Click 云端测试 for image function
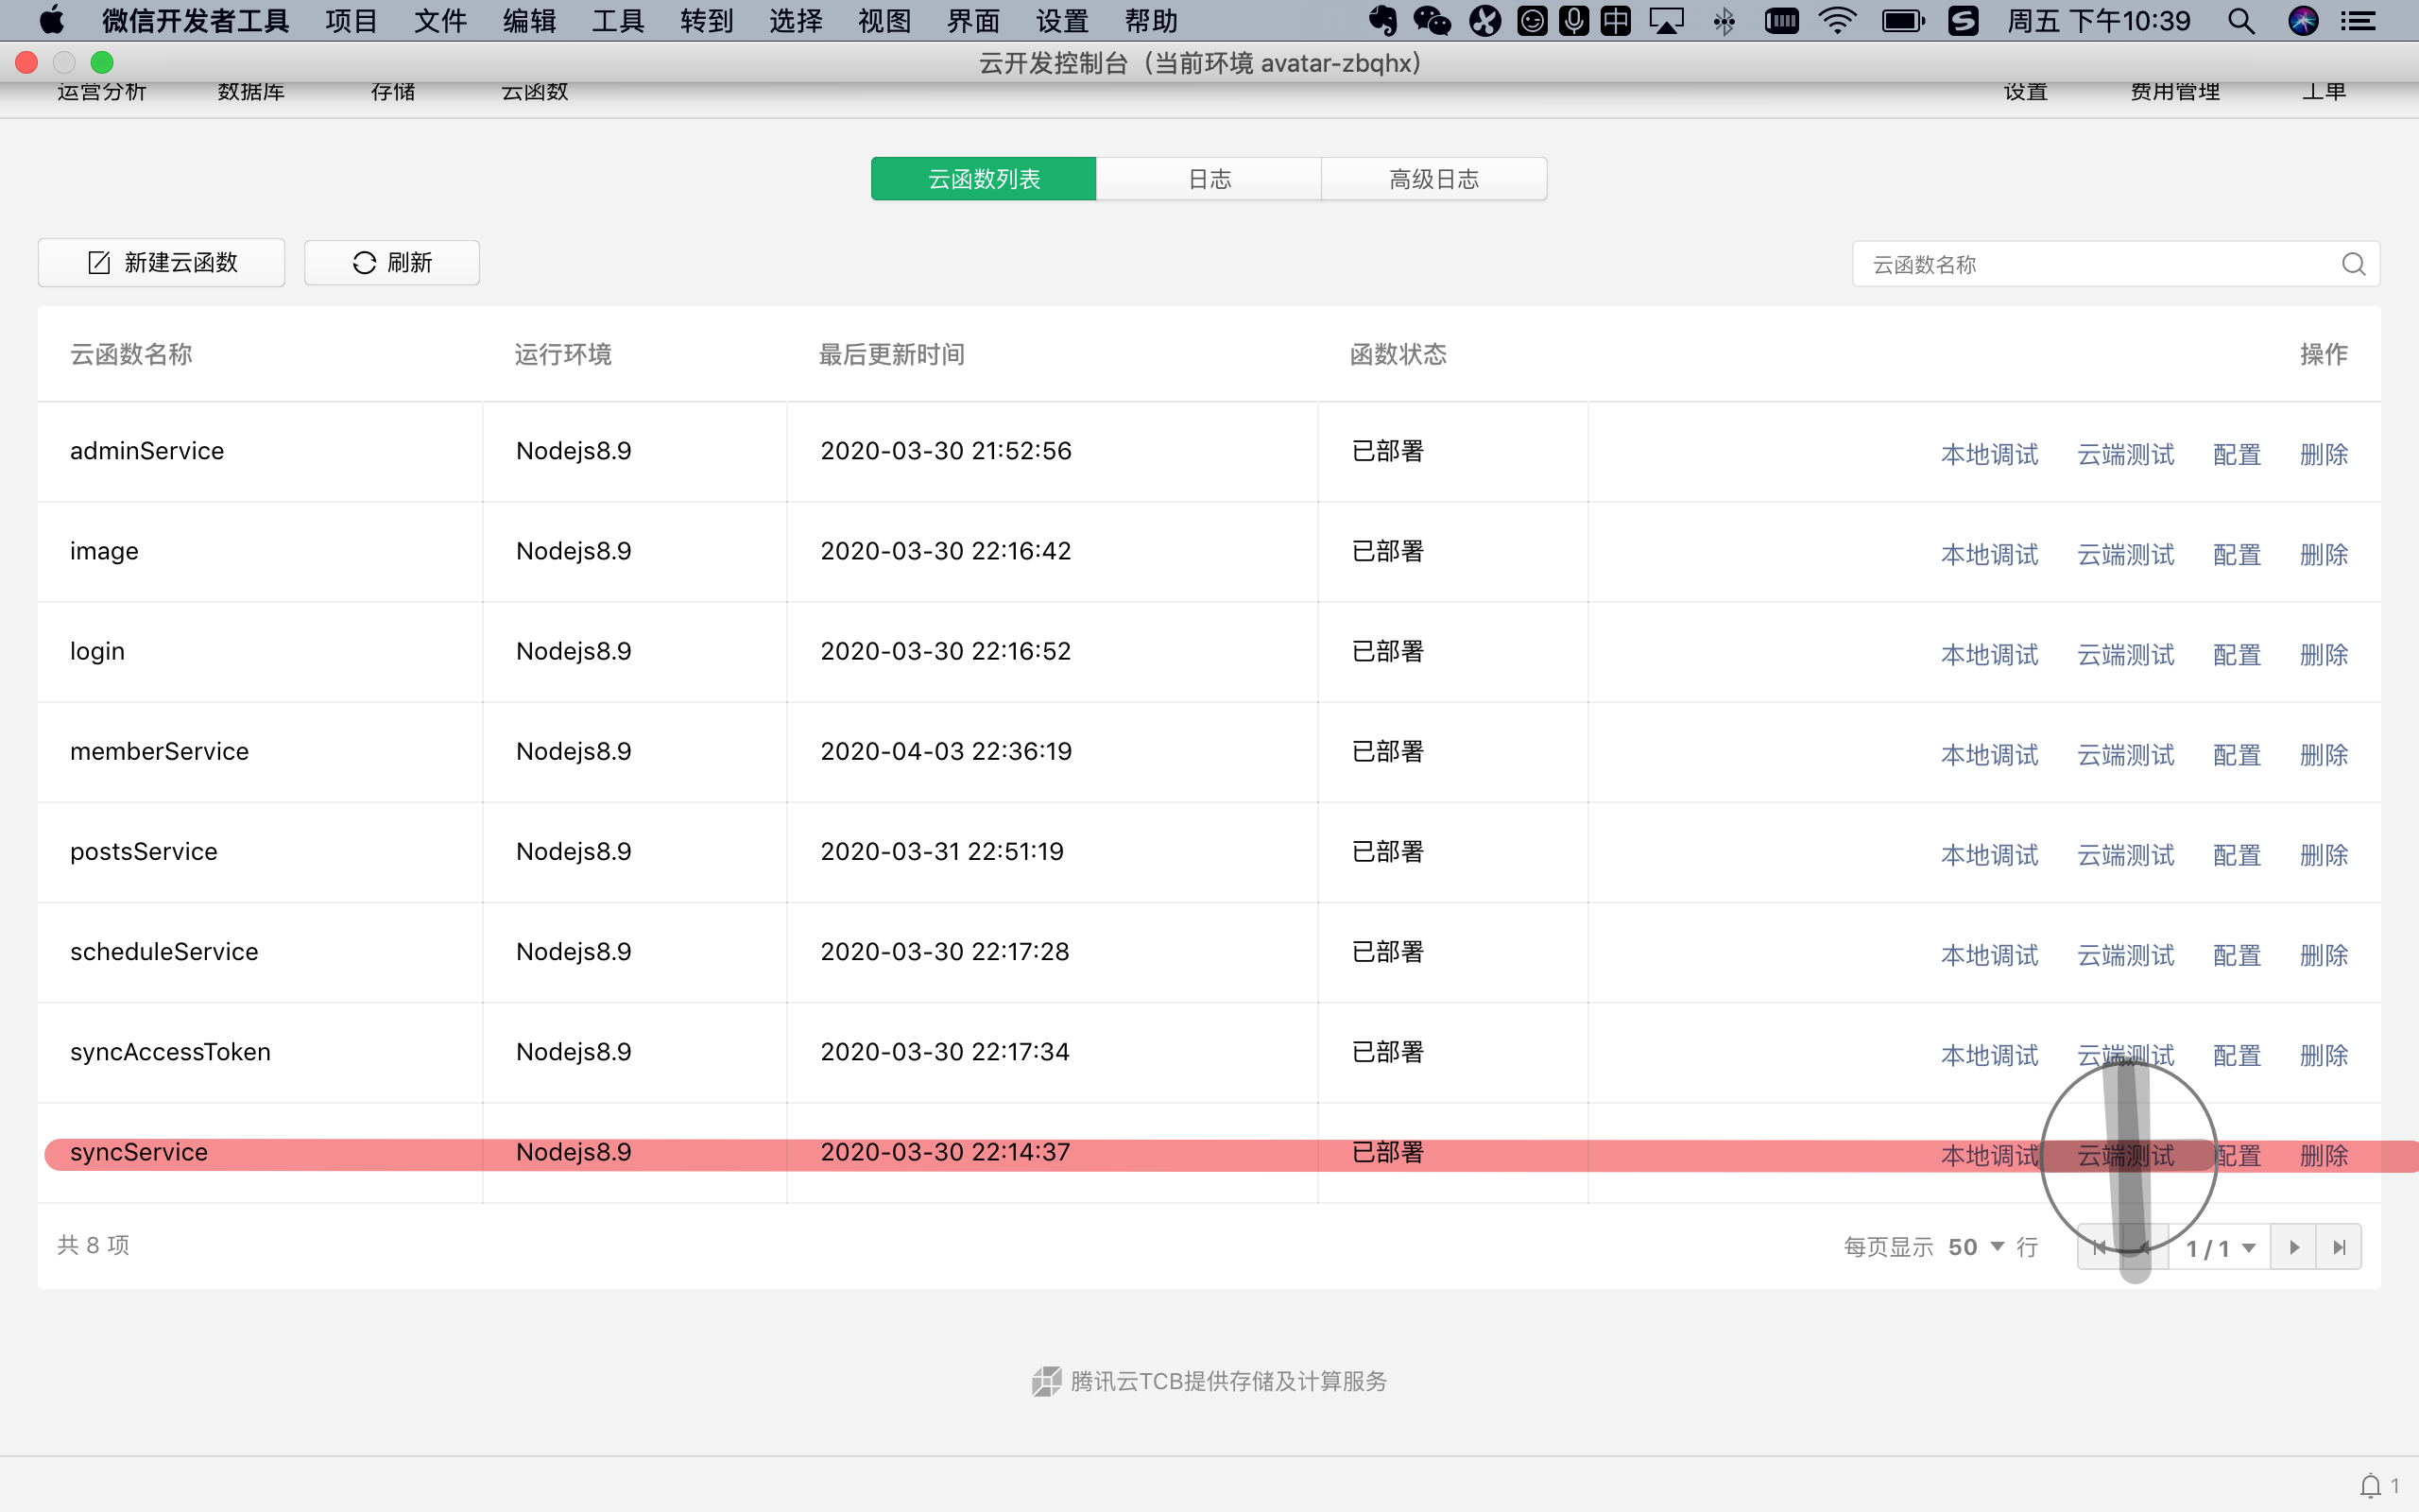The image size is (2419, 1512). (x=2125, y=554)
